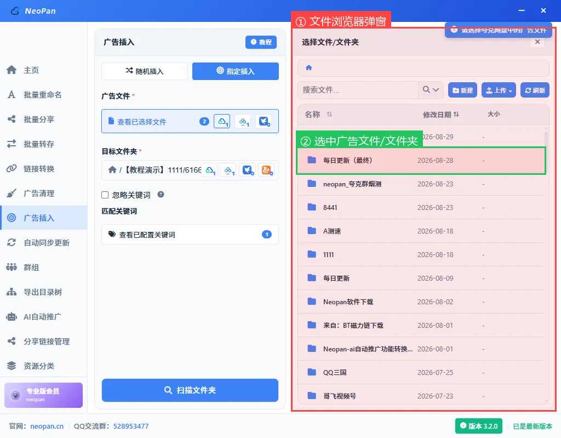This screenshot has width=561, height=438.
Task: Open 查看已配置关键词 keyword list
Action: tap(190, 235)
